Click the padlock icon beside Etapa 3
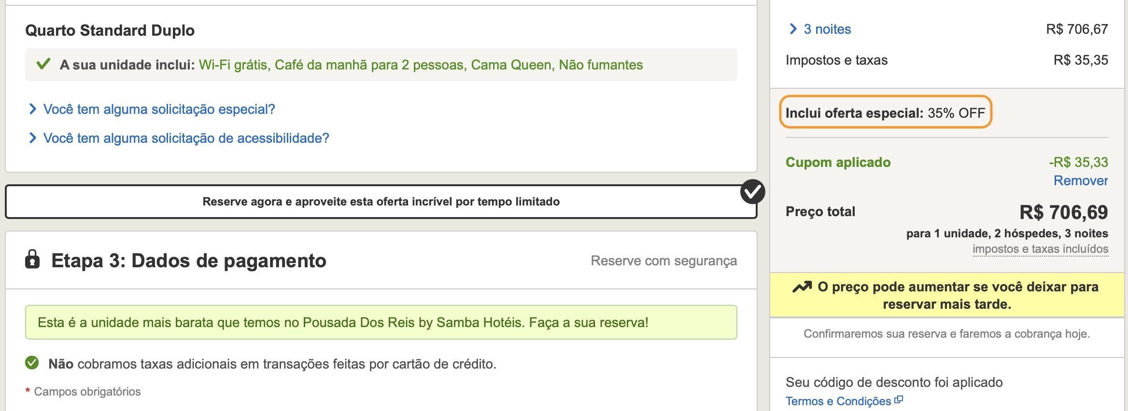The height and width of the screenshot is (411, 1128). pyautogui.click(x=32, y=260)
